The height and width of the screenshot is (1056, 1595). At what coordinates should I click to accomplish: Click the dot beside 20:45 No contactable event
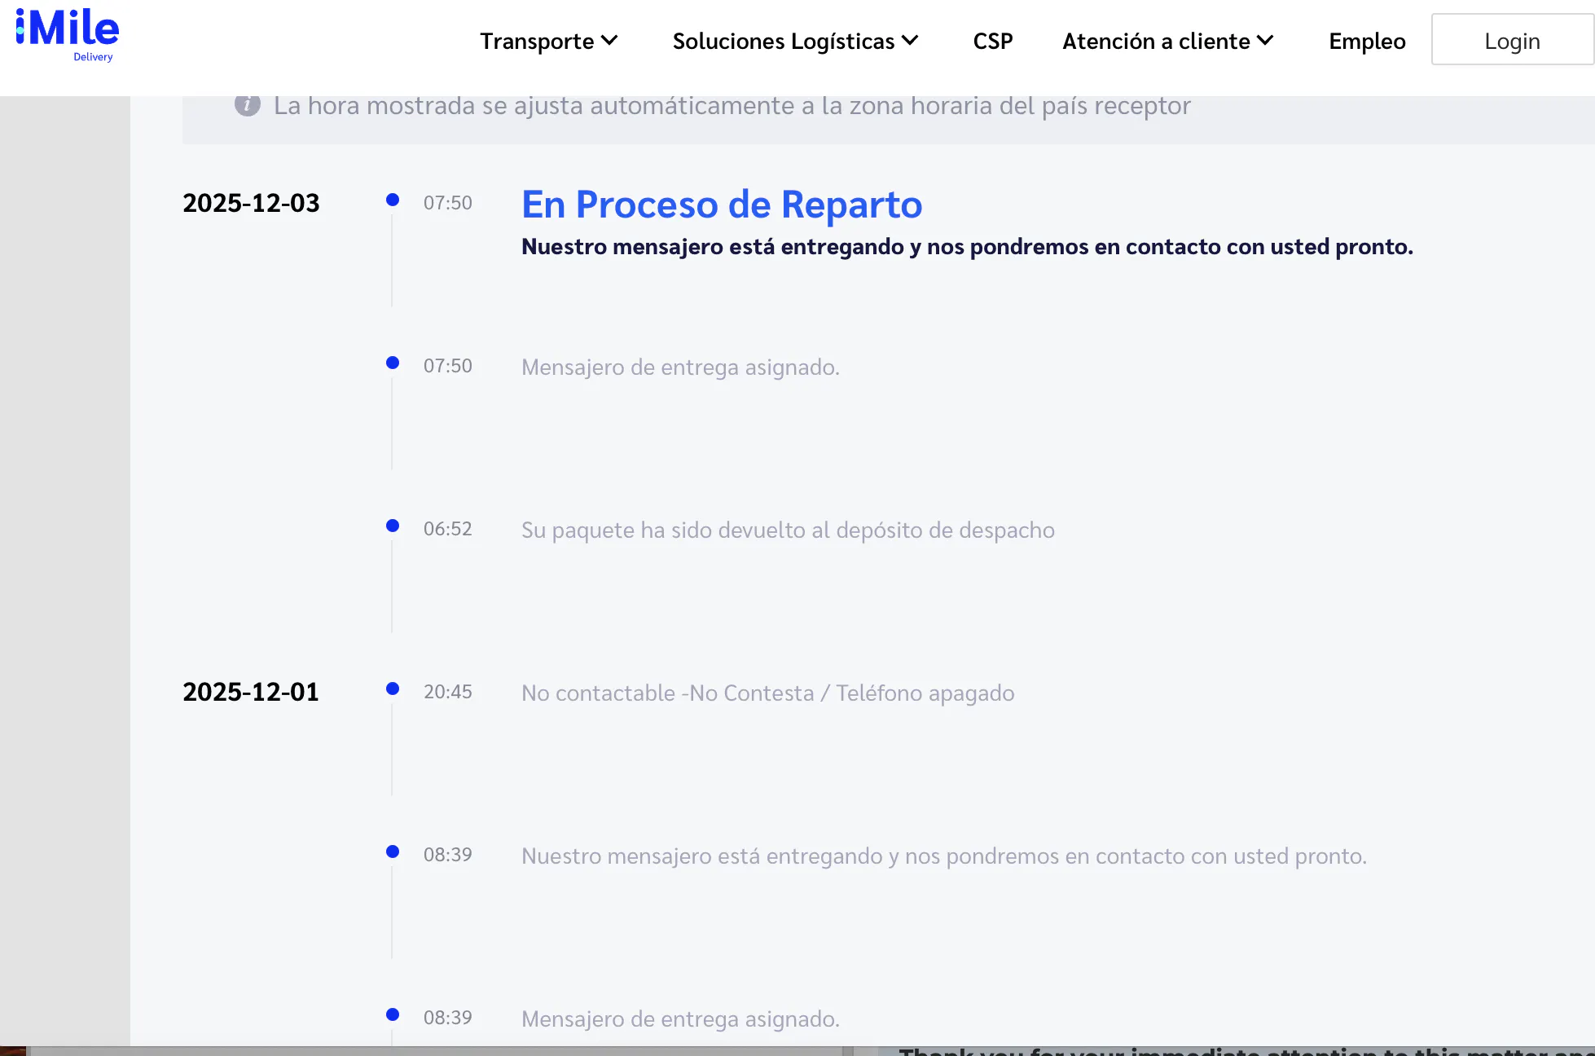[x=393, y=689]
